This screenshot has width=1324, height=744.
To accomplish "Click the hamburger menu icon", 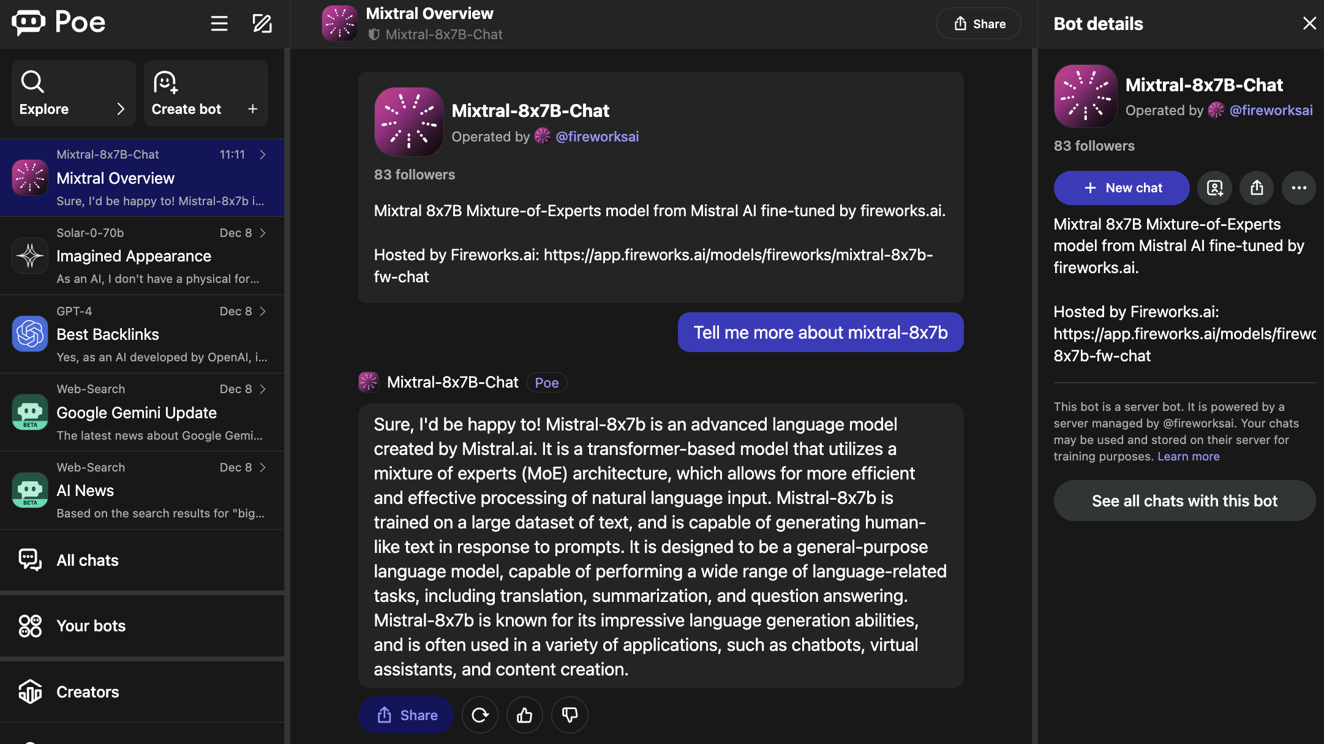I will [219, 23].
